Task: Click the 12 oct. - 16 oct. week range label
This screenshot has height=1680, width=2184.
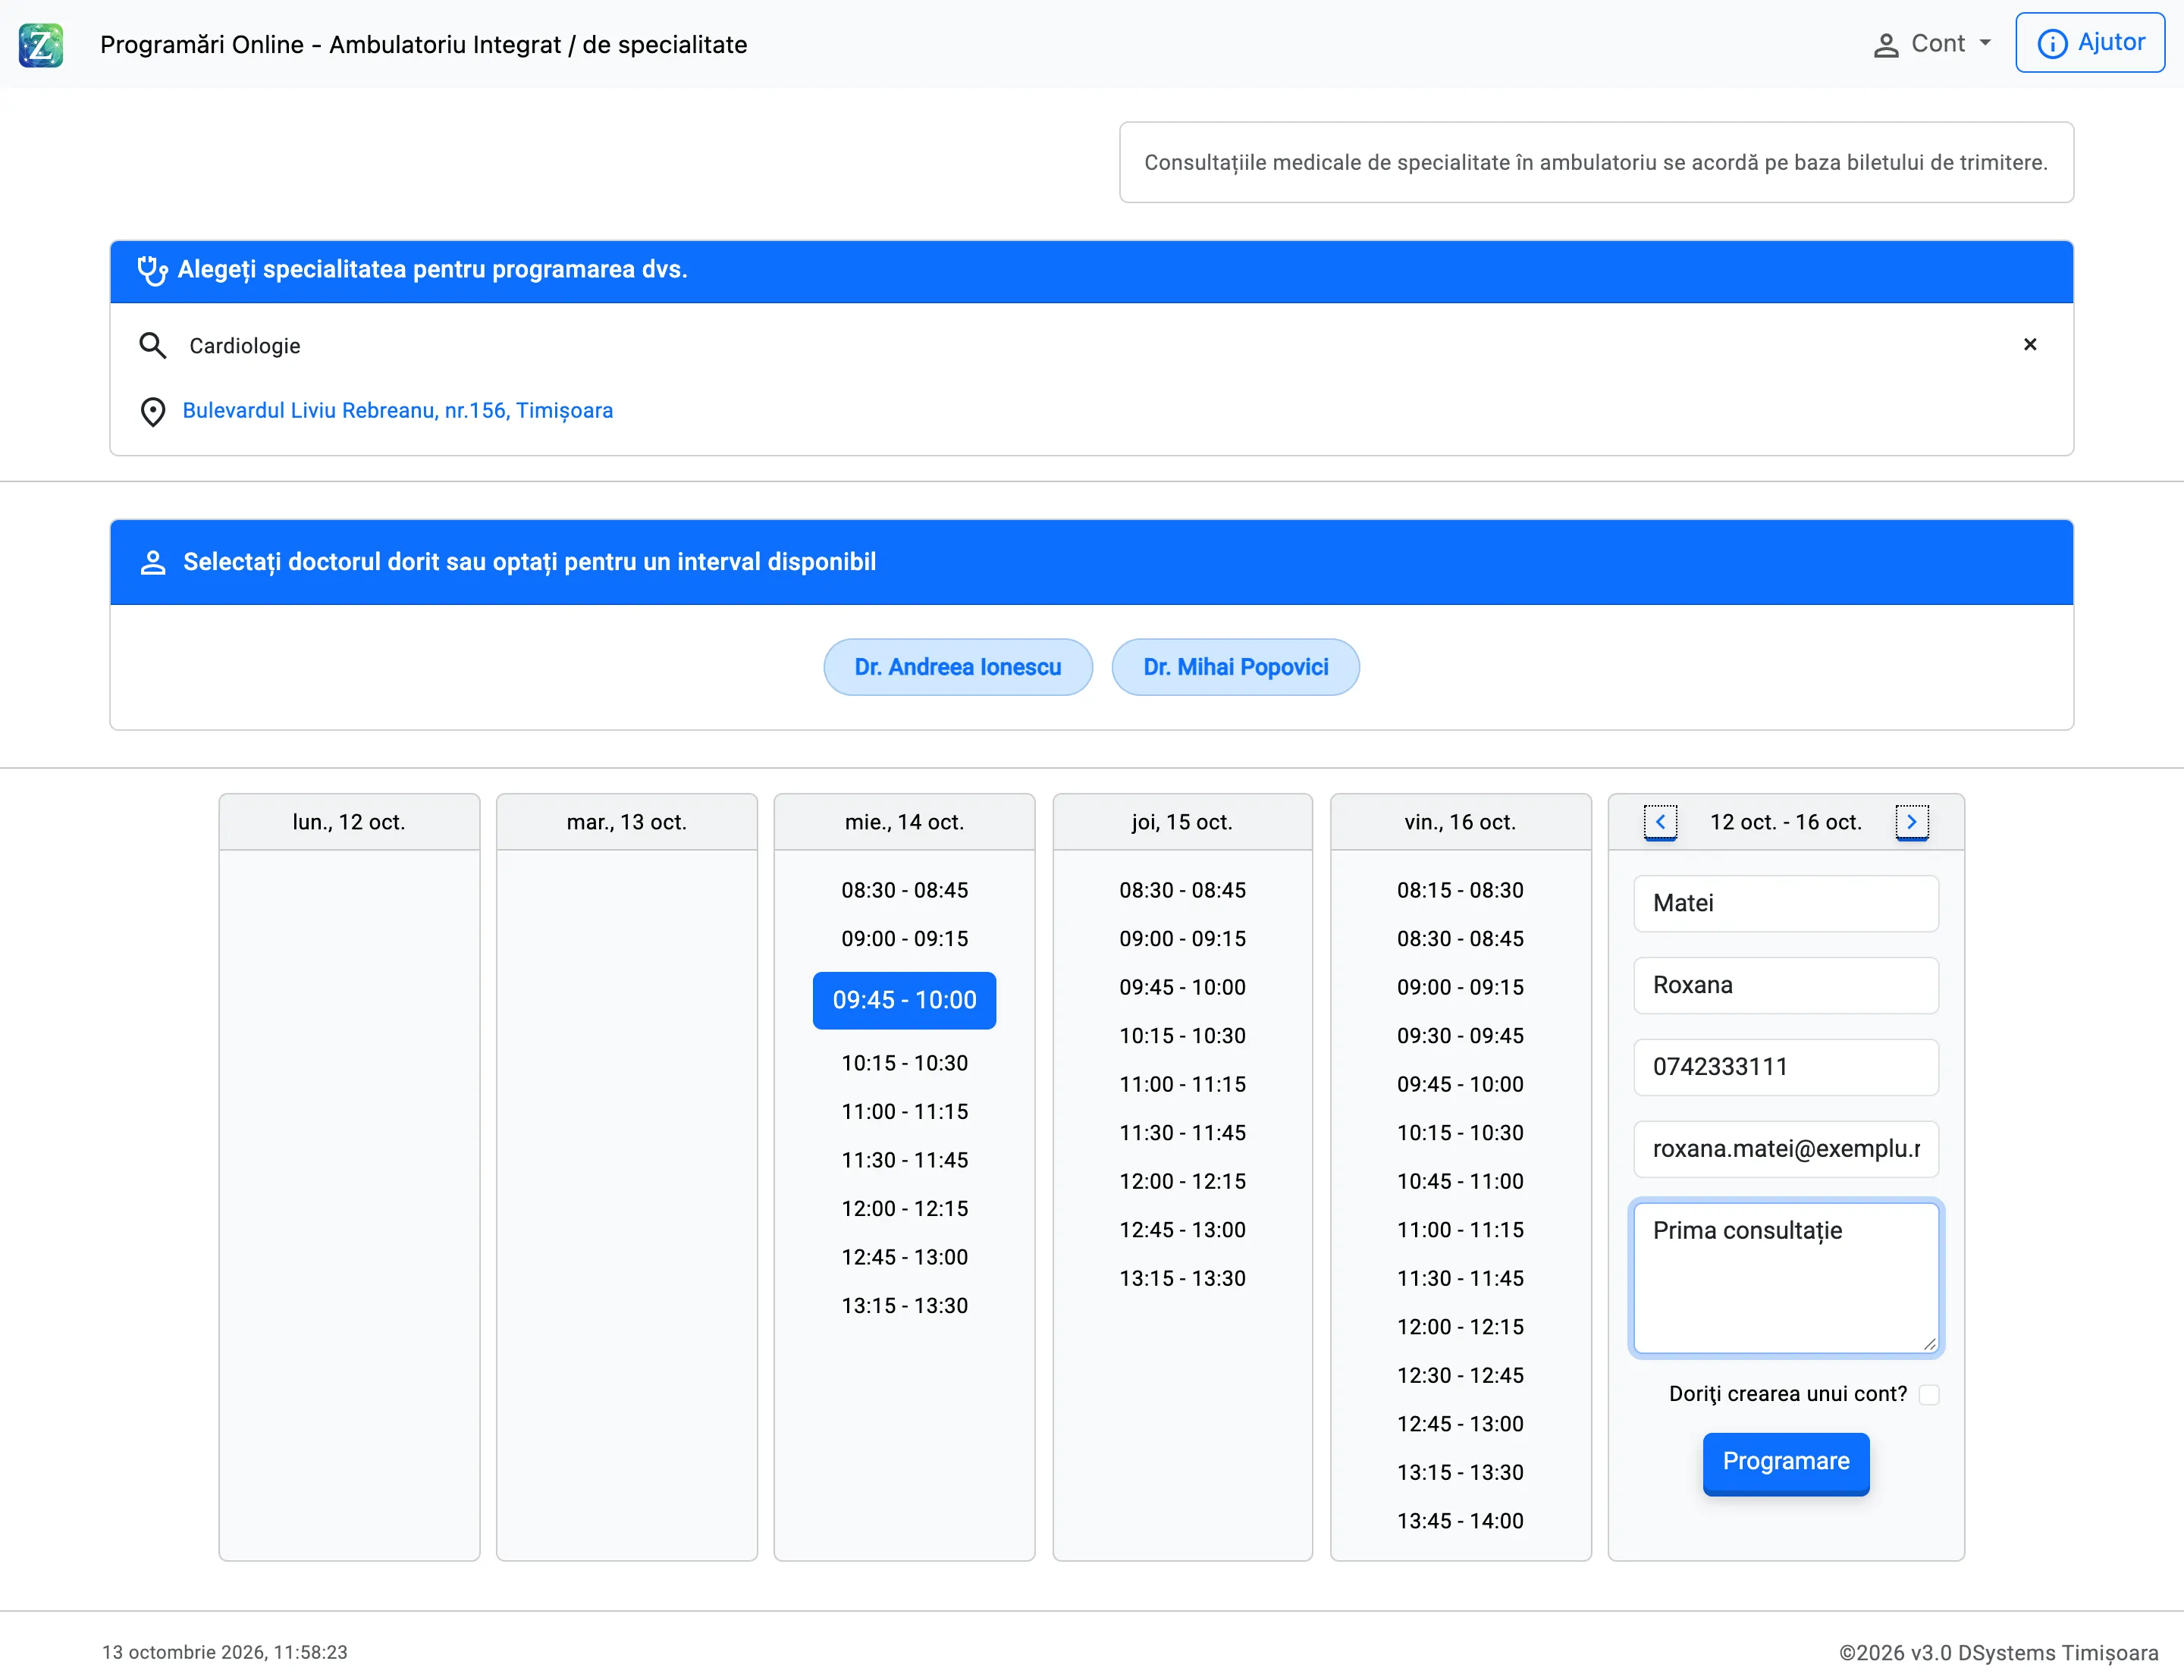Action: [1786, 822]
